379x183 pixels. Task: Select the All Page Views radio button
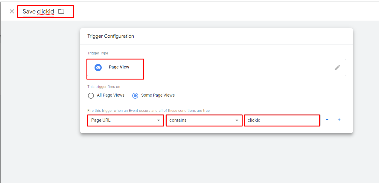pyautogui.click(x=91, y=95)
